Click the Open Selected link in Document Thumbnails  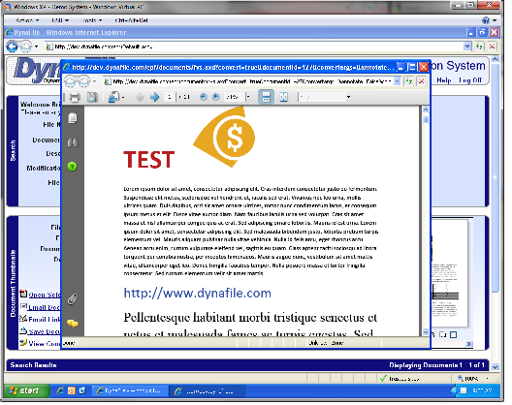point(45,295)
